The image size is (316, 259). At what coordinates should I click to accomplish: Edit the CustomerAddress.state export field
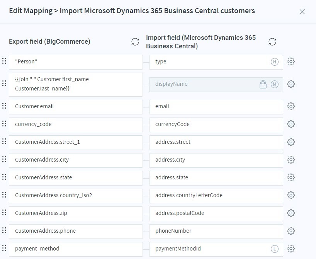point(76,178)
